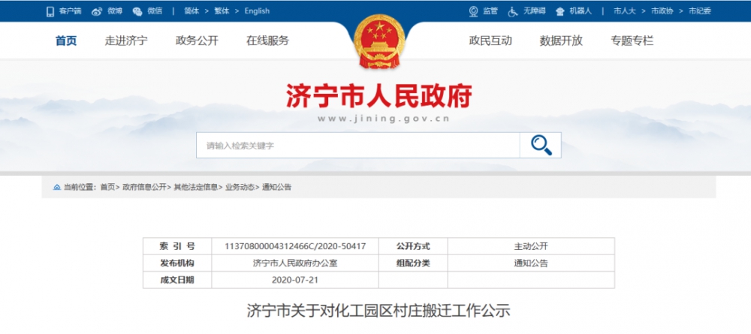Open 机器人 assistant link
The width and height of the screenshot is (751, 334).
581,11
